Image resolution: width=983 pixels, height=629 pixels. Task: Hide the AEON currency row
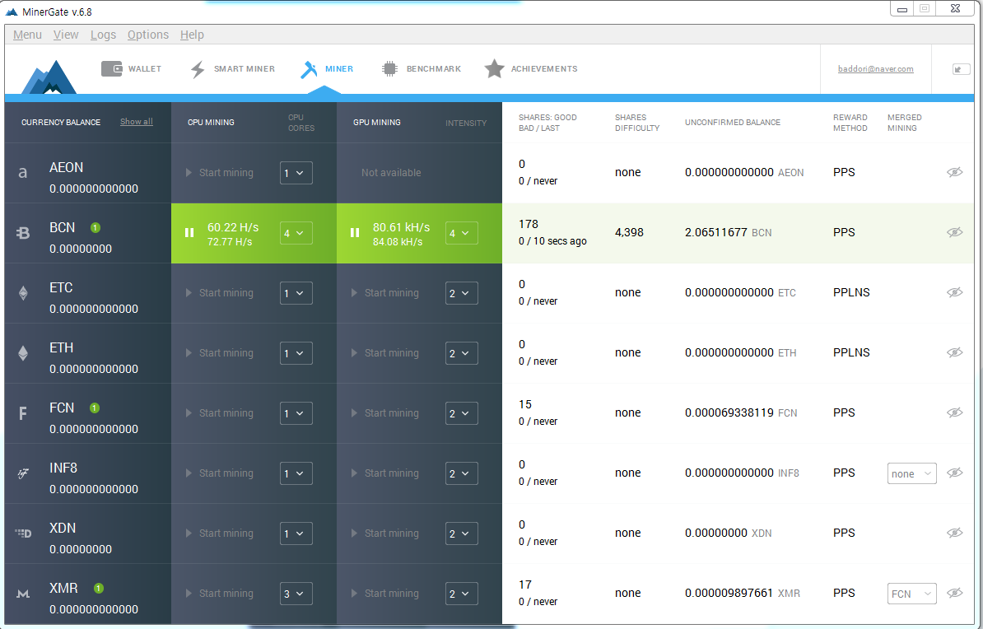coord(955,172)
